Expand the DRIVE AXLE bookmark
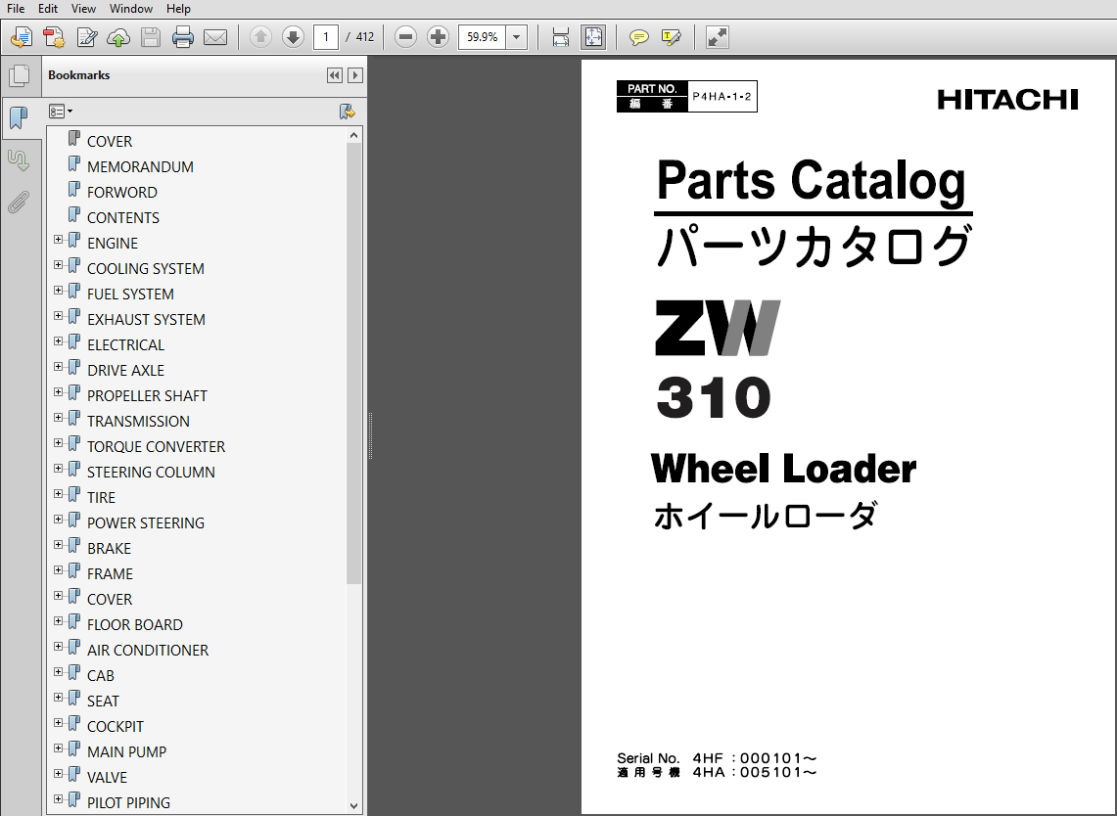1117x816 pixels. tap(59, 367)
